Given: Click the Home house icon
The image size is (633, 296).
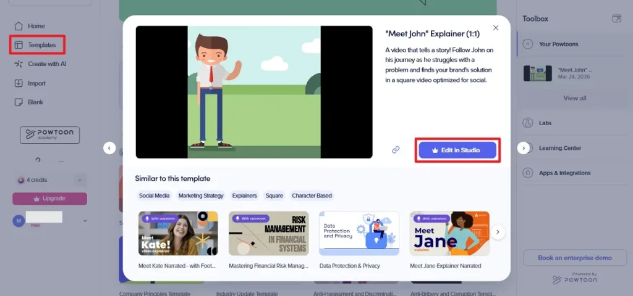Looking at the screenshot, I should click(19, 26).
